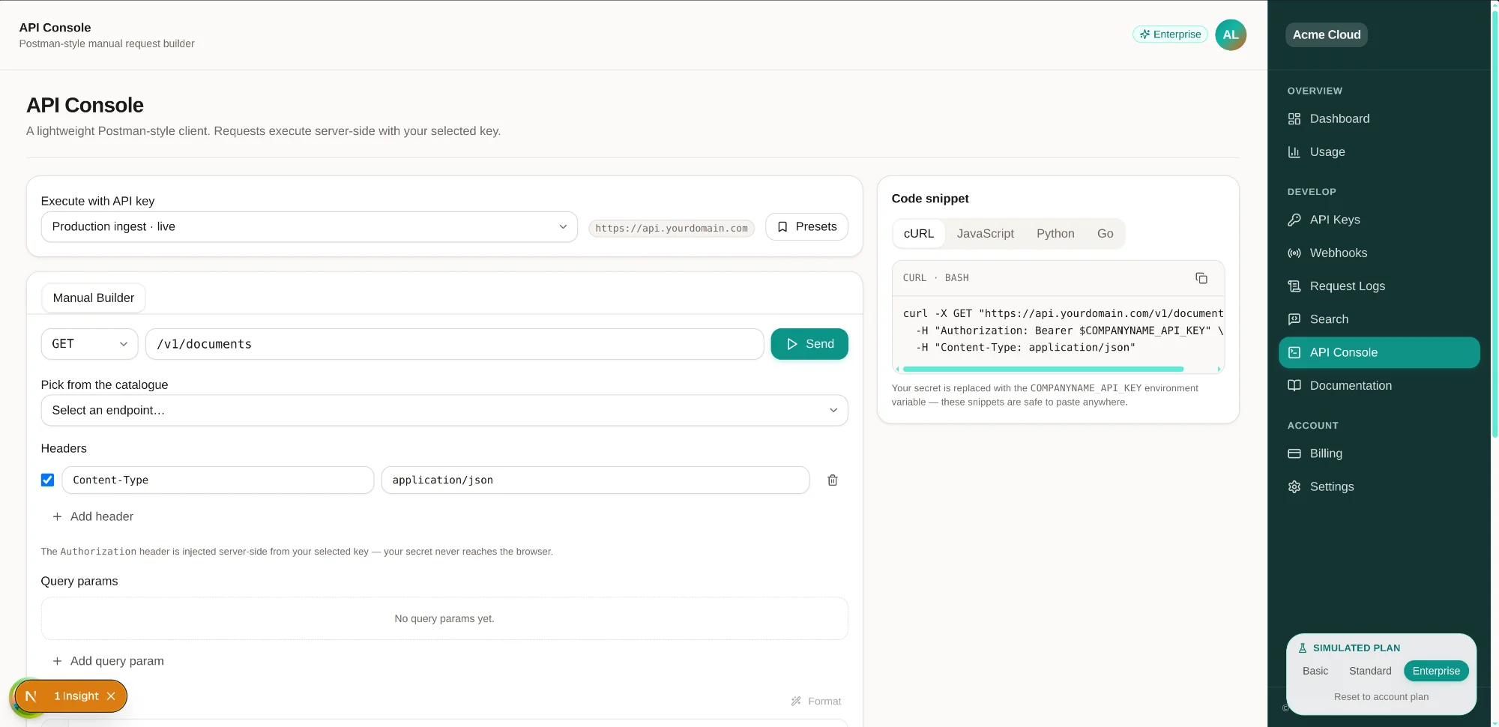Click the snippet scrollbar right arrow

pyautogui.click(x=1219, y=369)
